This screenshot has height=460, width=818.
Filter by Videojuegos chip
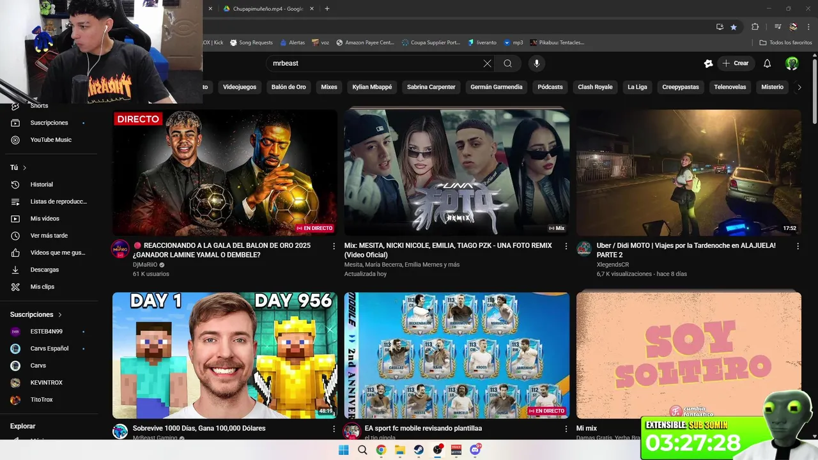point(240,87)
